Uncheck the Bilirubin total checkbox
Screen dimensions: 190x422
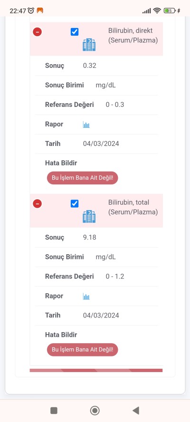[x=75, y=204]
